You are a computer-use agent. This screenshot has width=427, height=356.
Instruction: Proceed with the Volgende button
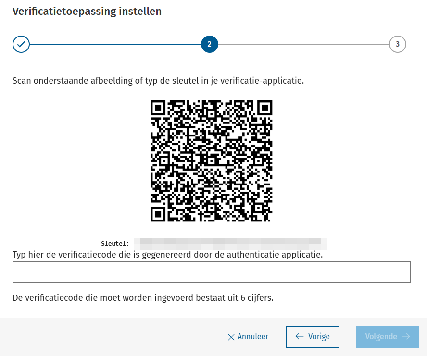click(x=388, y=337)
